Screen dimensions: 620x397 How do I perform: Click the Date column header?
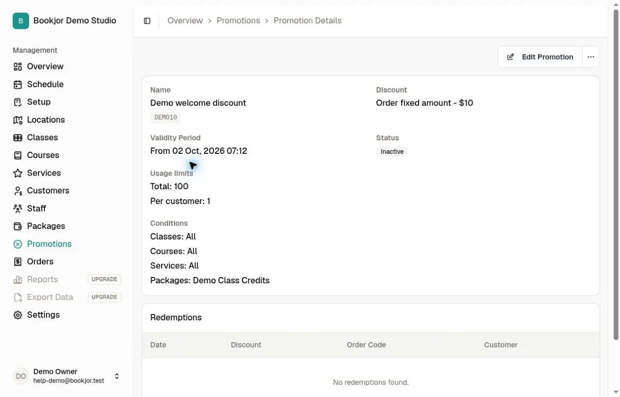tap(158, 345)
